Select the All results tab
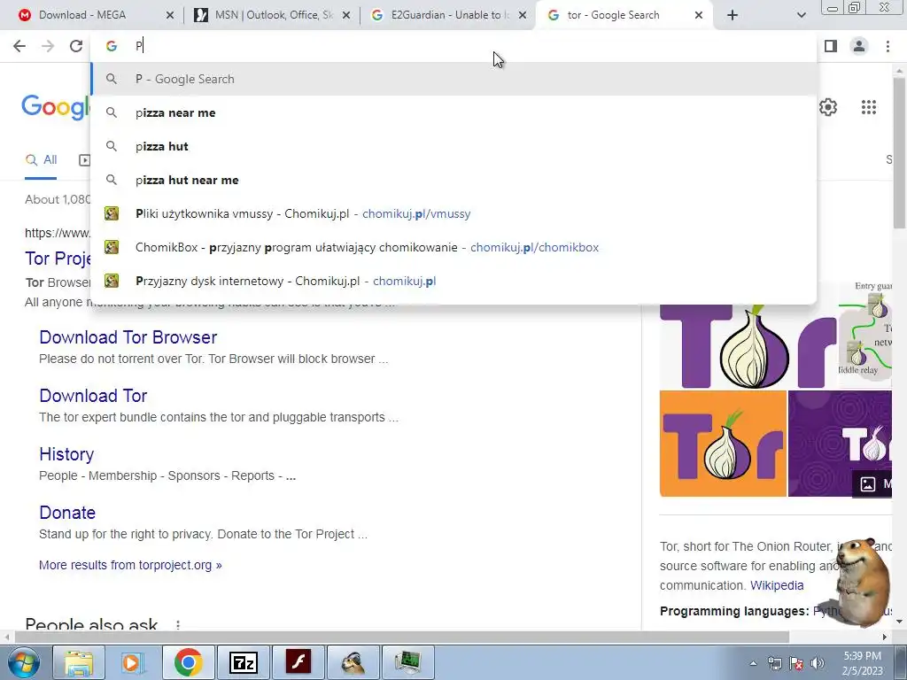Image resolution: width=907 pixels, height=680 pixels. pos(41,159)
